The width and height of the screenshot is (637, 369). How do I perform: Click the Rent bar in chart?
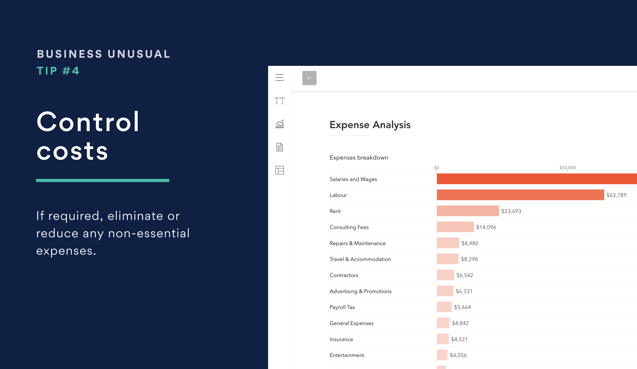tap(468, 211)
